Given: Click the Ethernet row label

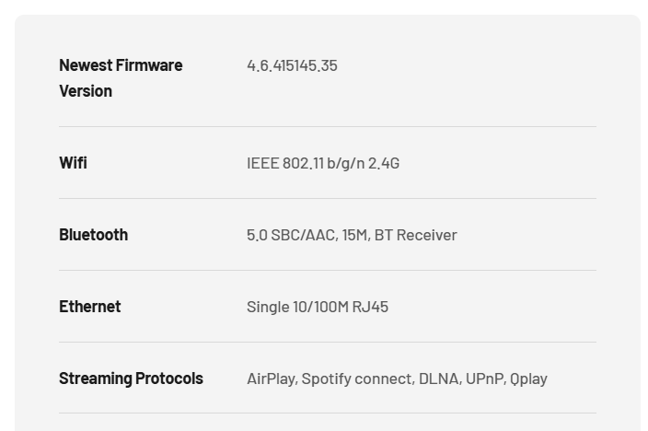Looking at the screenshot, I should click(89, 307).
